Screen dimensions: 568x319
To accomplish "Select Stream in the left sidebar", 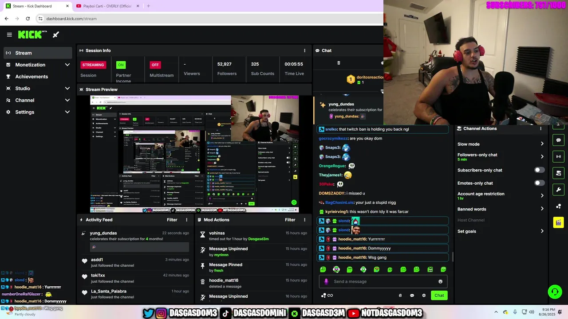I will (37, 53).
